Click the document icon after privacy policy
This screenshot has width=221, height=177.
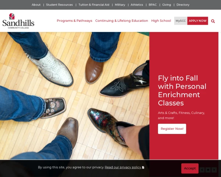143,167
